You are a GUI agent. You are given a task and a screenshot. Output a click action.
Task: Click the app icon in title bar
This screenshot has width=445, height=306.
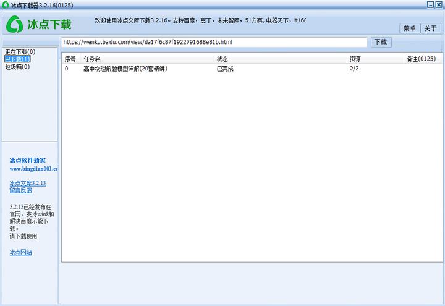[x=5, y=4]
